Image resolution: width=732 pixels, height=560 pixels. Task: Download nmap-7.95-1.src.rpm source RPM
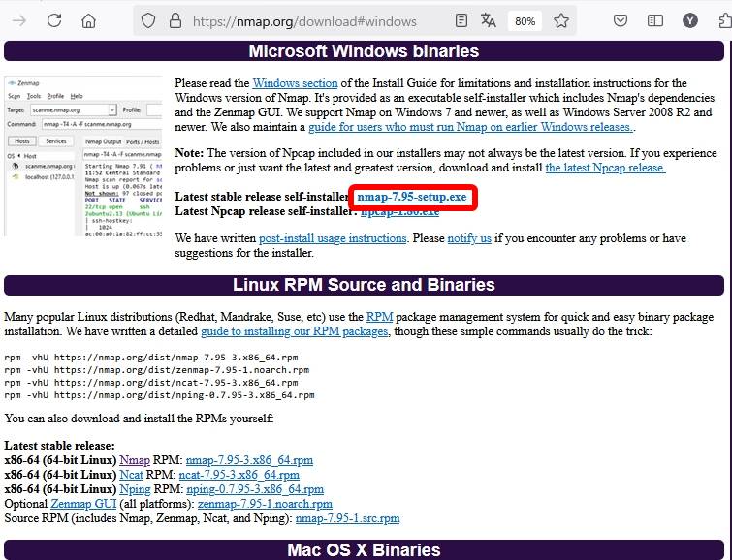347,518
